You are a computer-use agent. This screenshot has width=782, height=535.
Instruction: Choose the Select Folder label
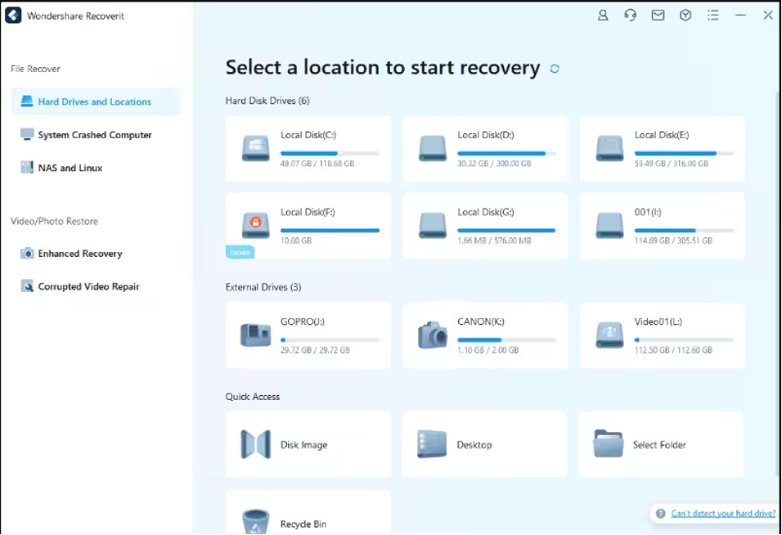[x=659, y=445]
